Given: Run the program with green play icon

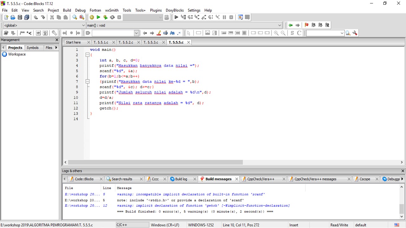Looking at the screenshot, I should (98, 17).
